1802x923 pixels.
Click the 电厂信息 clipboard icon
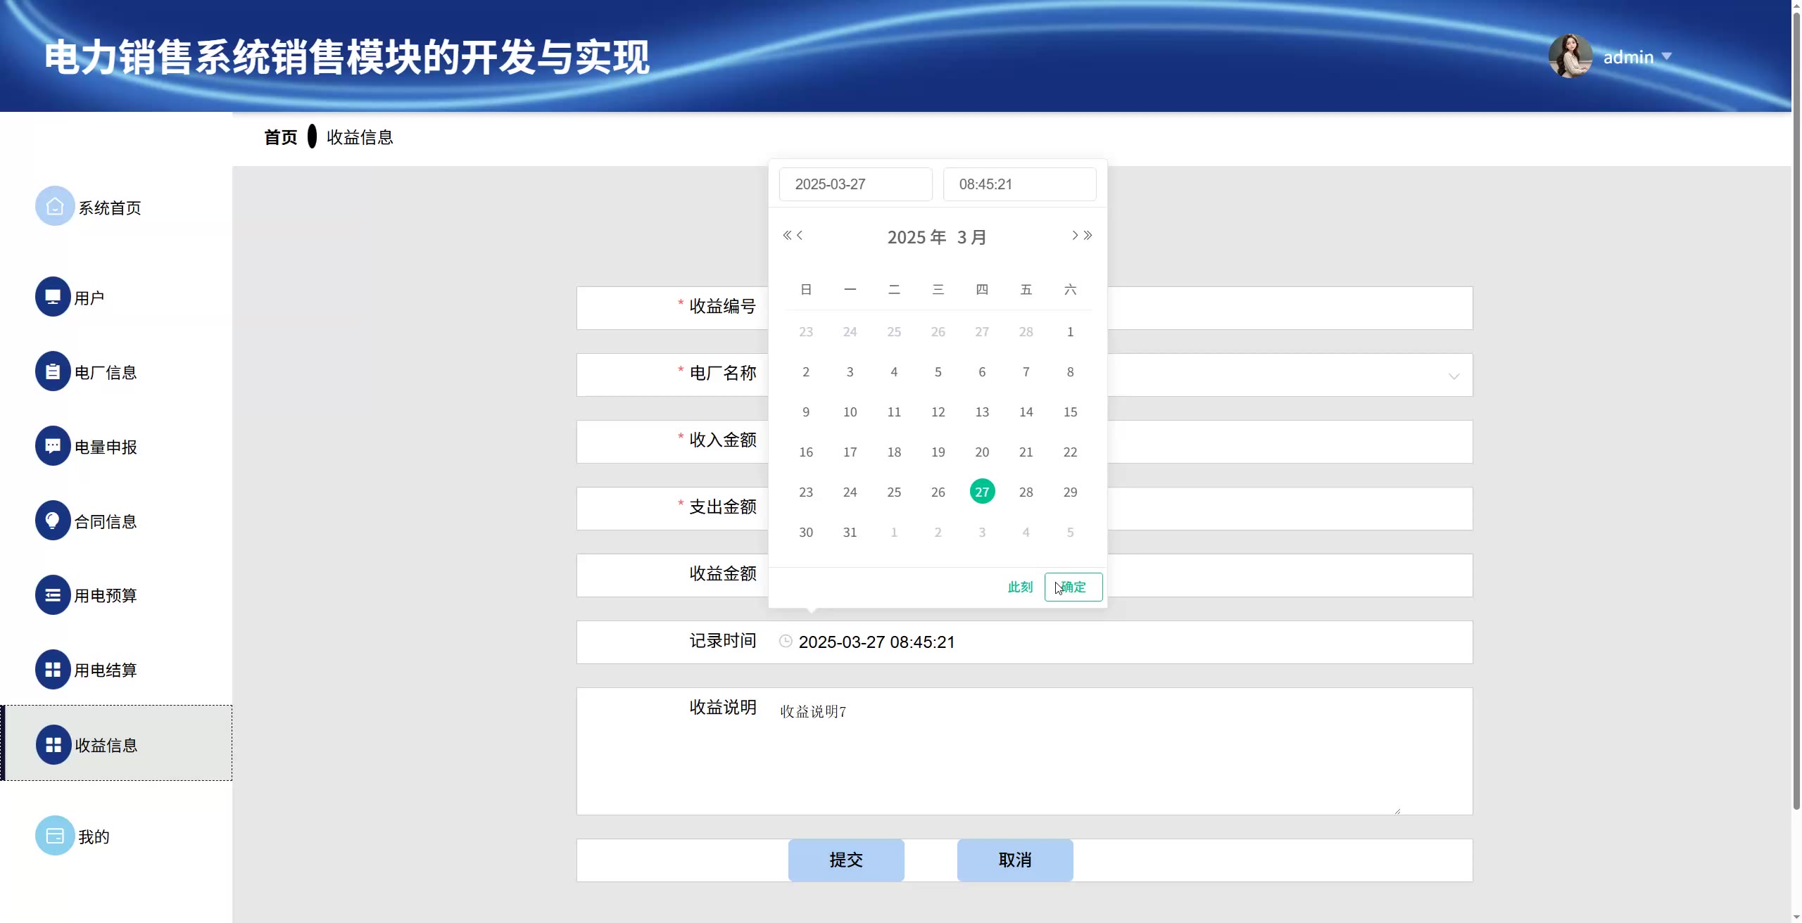53,371
